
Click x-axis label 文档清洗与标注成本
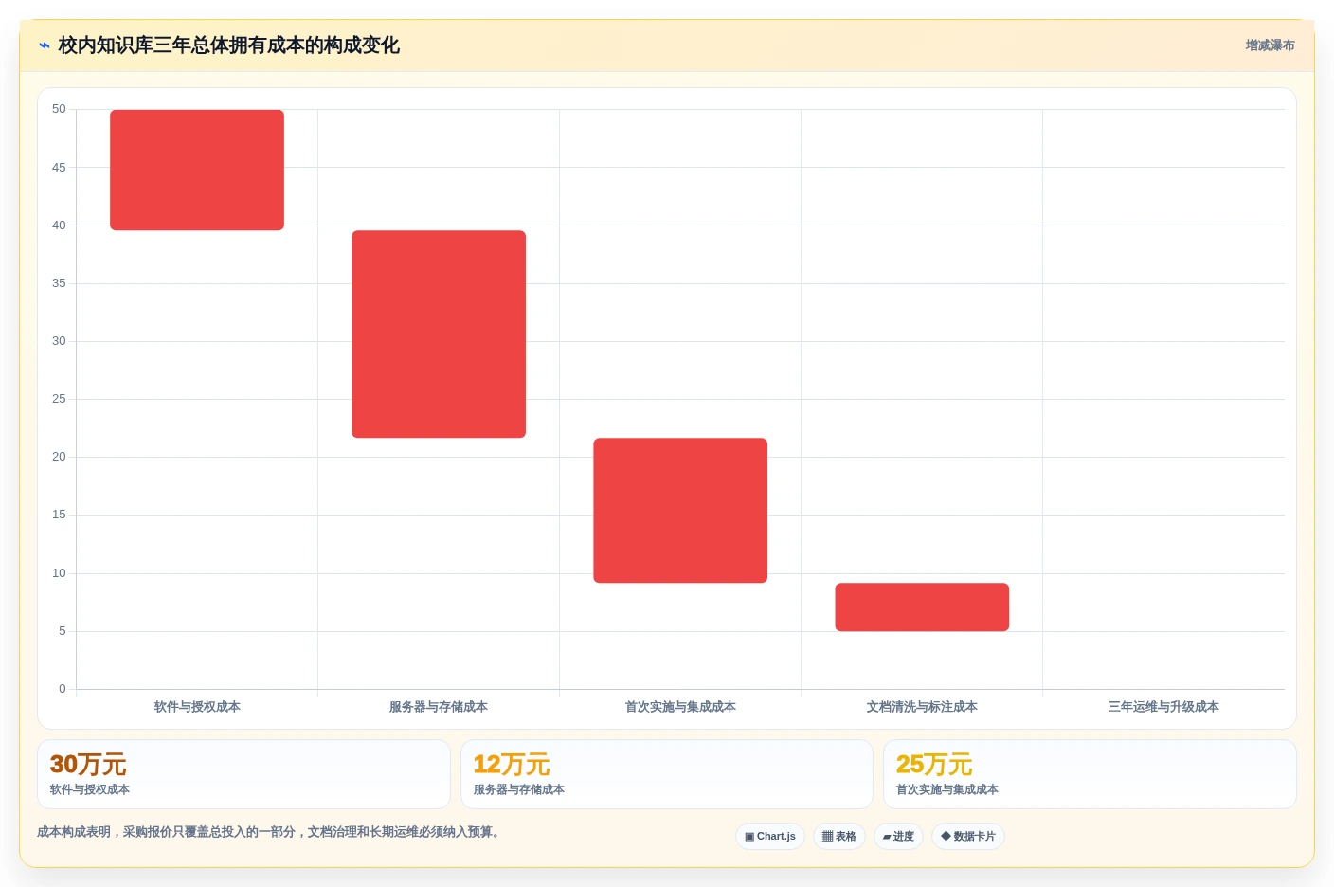(x=922, y=707)
